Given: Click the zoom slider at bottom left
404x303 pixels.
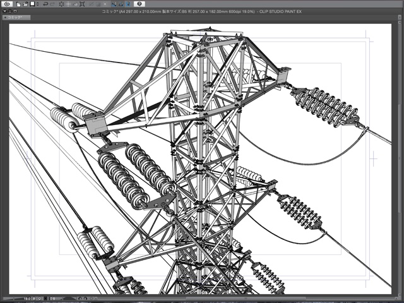Looking at the screenshot, I should [13, 298].
